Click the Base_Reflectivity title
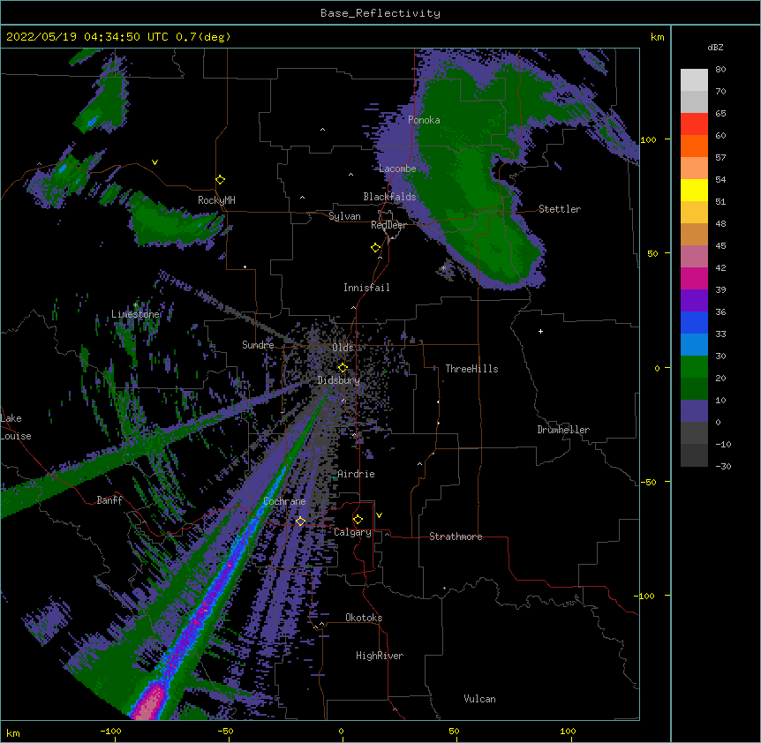 (380, 13)
